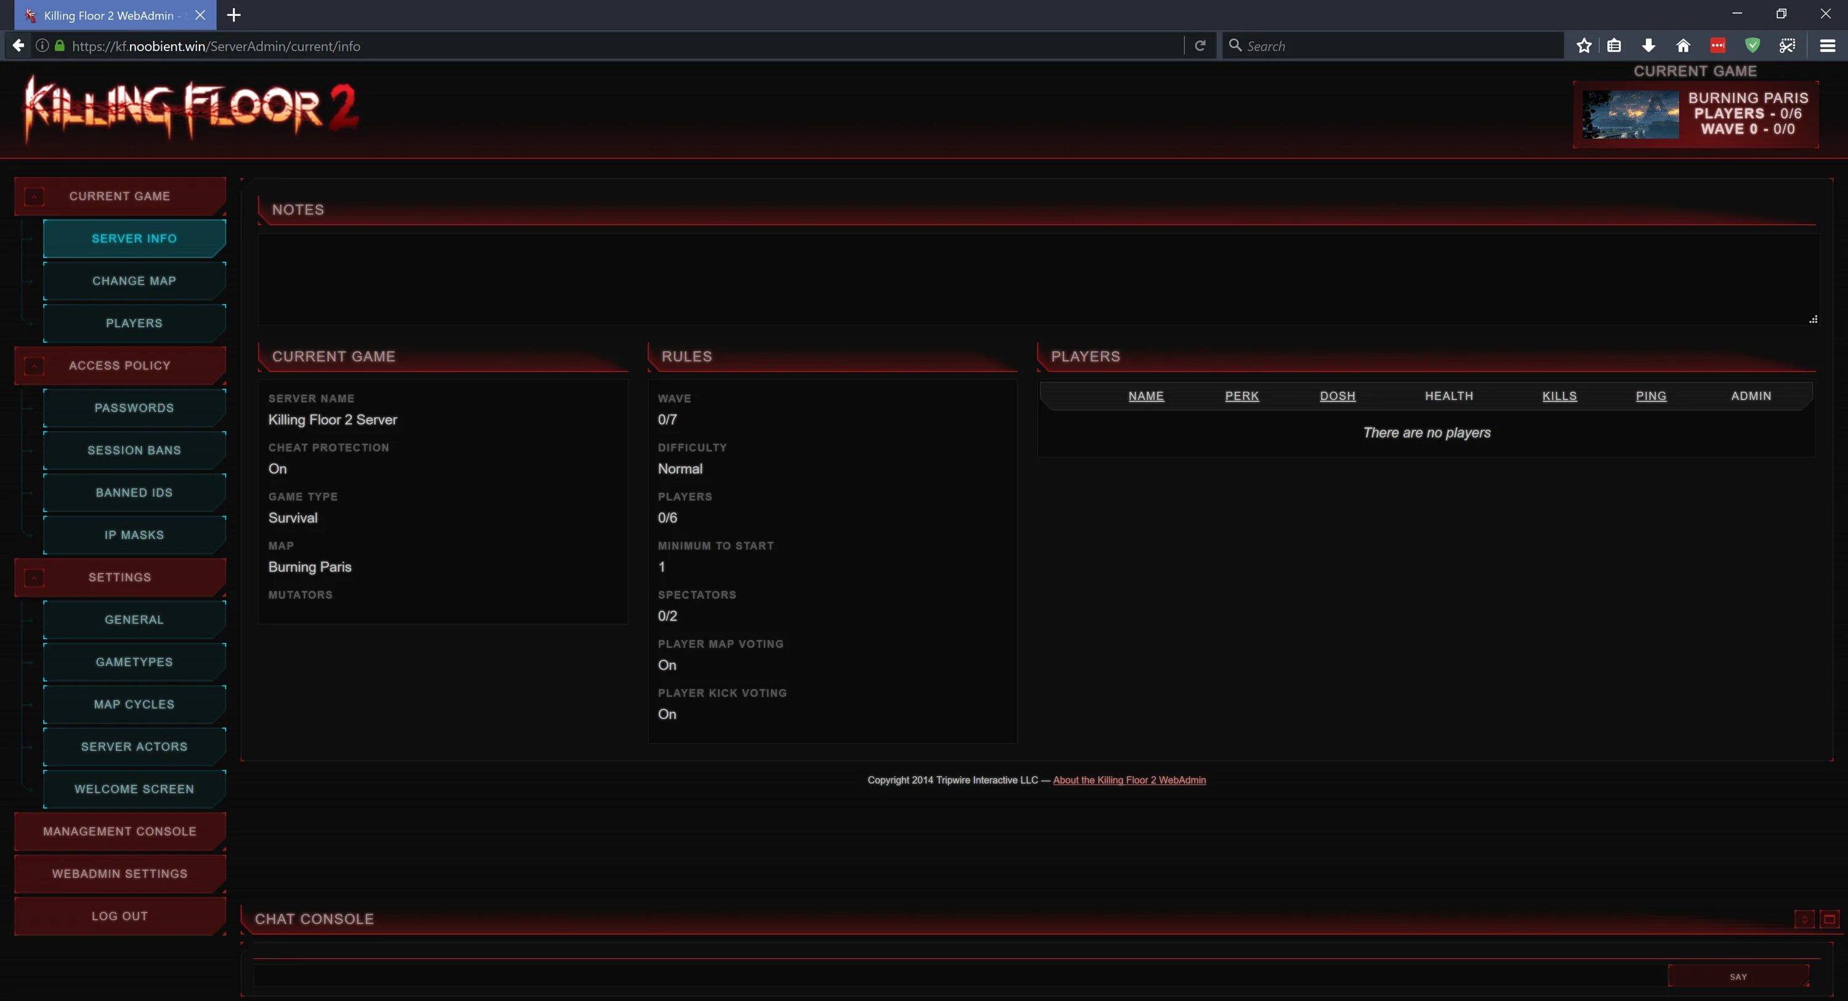This screenshot has height=1001, width=1848.
Task: Collapse the Settings menu section
Action: 34,577
